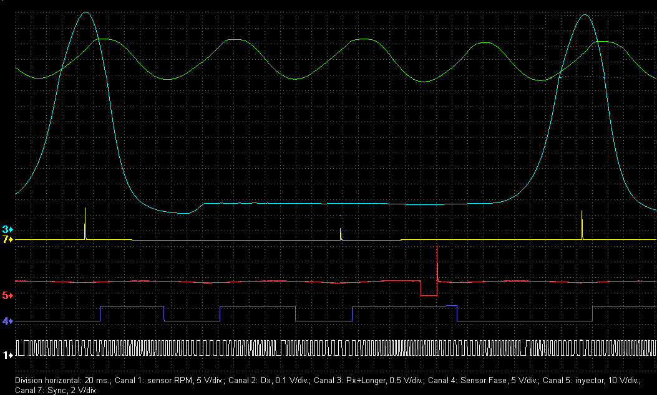Select the first blue phase sensor pulse
This screenshot has height=395, width=657.
[x=132, y=307]
